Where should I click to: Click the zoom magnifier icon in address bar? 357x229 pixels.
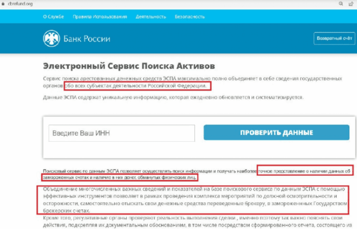pyautogui.click(x=341, y=4)
